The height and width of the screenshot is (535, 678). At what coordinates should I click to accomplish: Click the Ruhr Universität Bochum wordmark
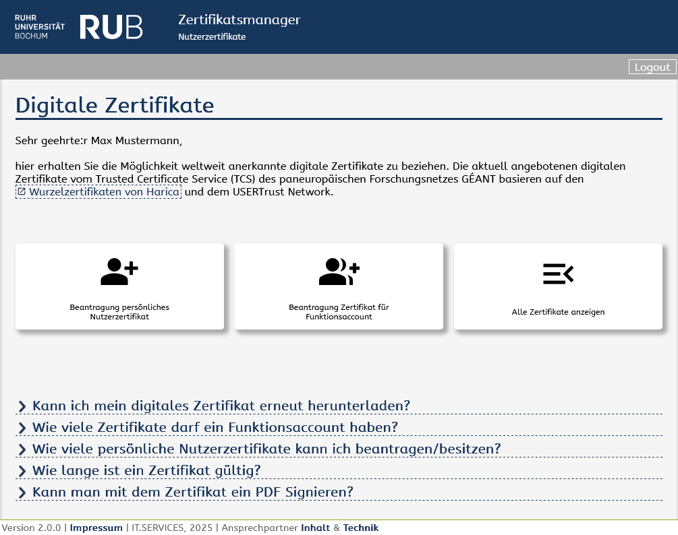(x=40, y=27)
